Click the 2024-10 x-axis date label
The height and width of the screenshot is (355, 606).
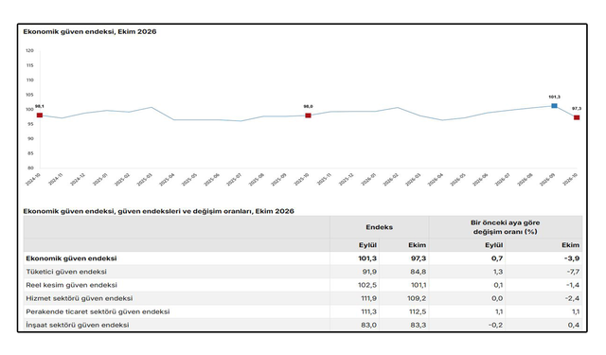click(x=33, y=180)
